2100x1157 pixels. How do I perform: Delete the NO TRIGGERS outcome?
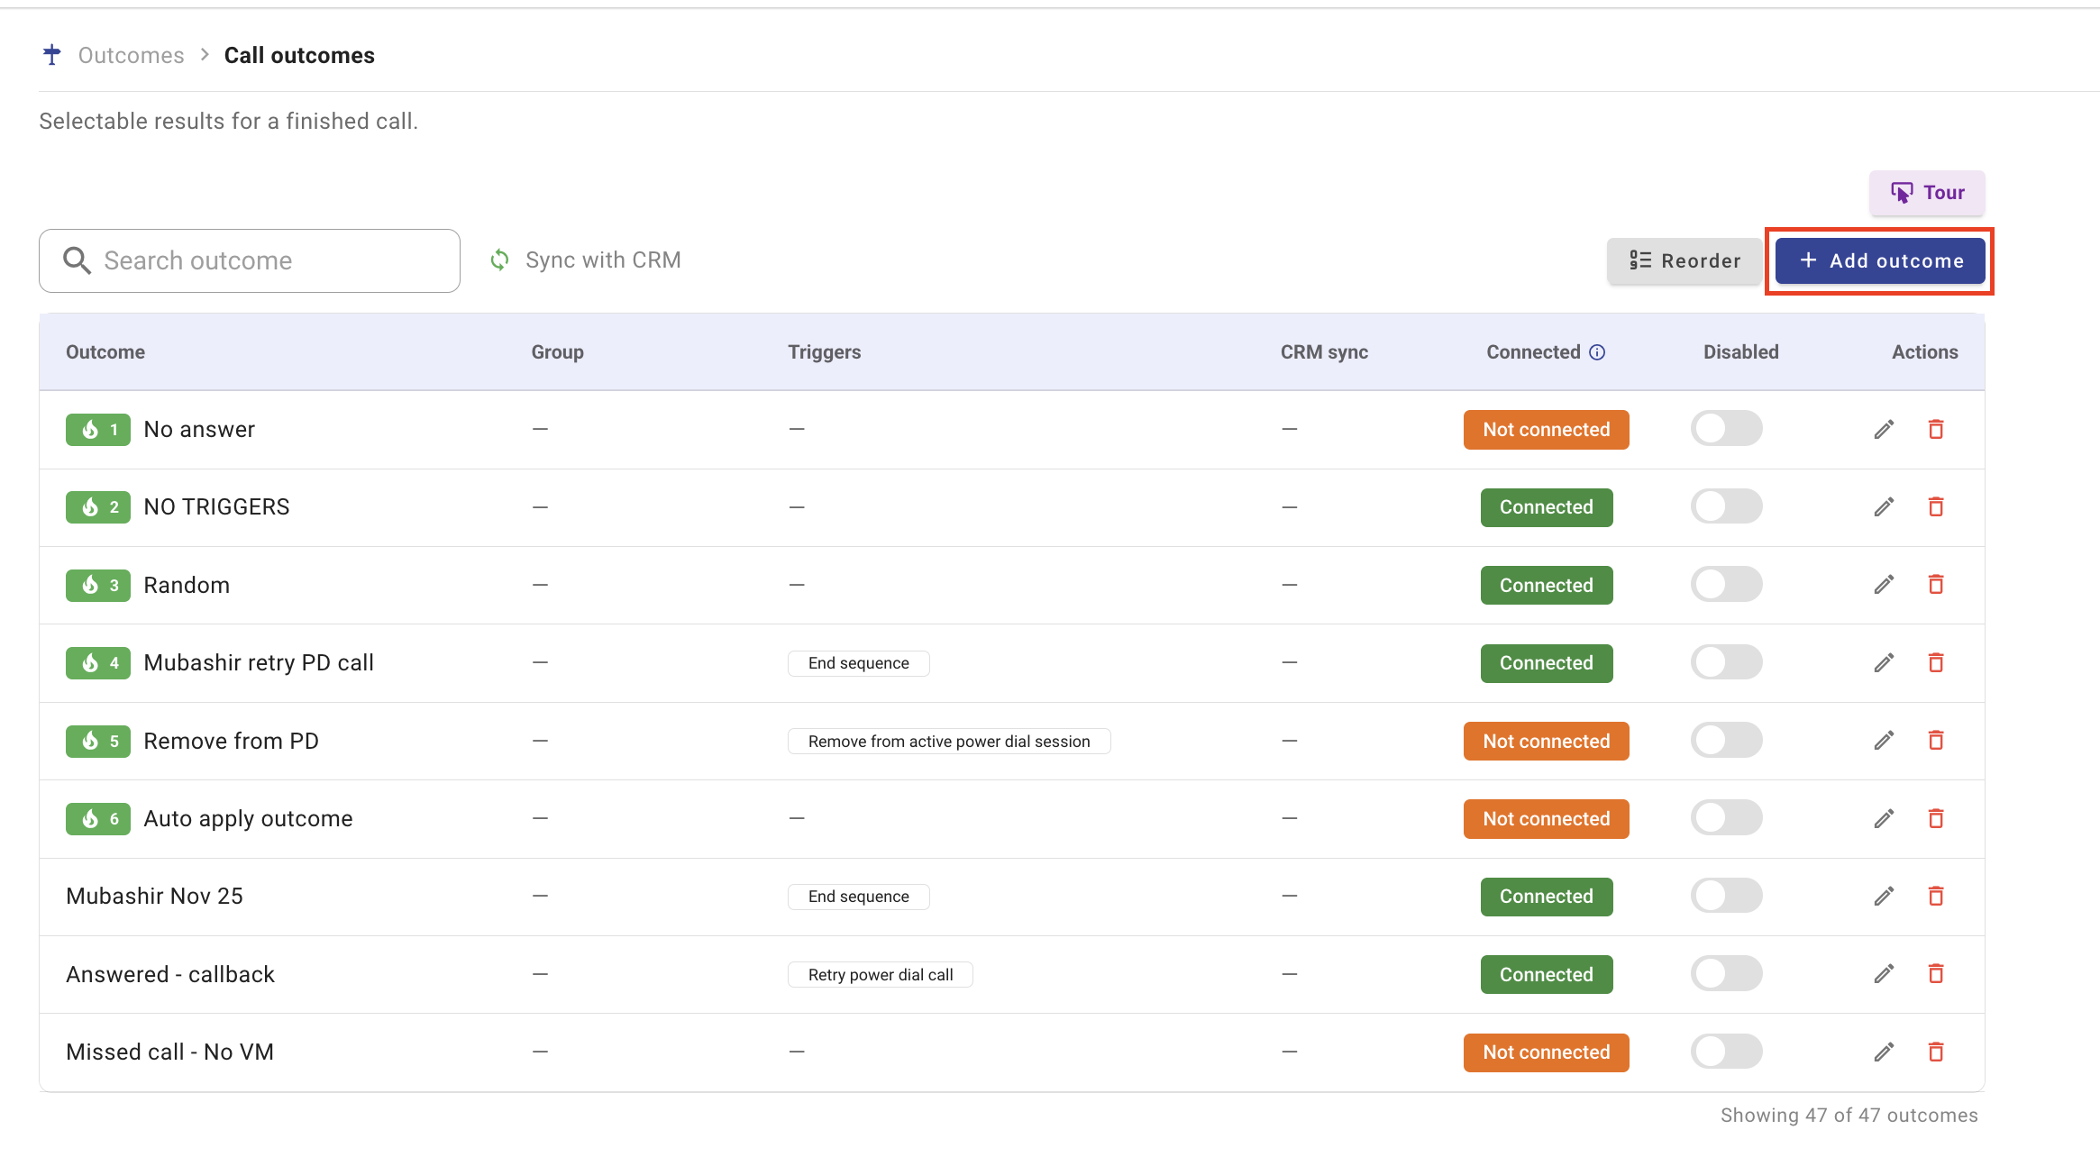pyautogui.click(x=1935, y=507)
